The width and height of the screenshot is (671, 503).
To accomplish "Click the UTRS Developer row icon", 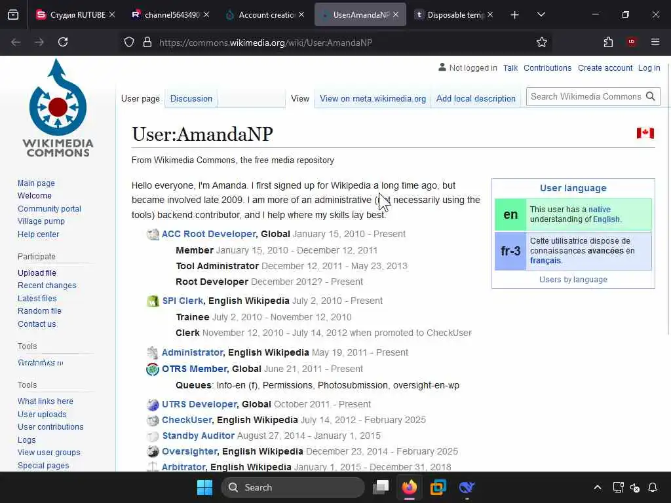I will [x=153, y=405].
